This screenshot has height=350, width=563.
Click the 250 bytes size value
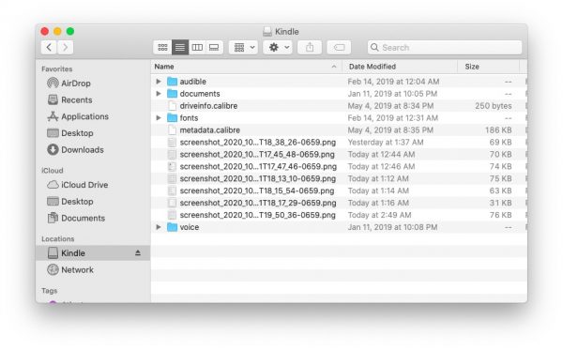click(493, 106)
